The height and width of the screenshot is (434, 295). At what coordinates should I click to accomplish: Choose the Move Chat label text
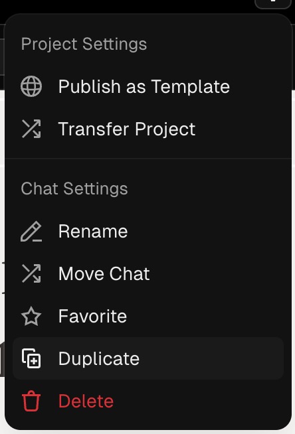point(104,273)
